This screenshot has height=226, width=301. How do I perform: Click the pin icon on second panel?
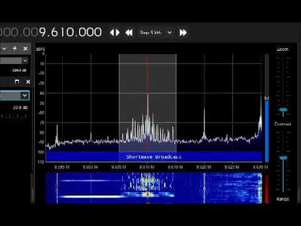point(17,82)
